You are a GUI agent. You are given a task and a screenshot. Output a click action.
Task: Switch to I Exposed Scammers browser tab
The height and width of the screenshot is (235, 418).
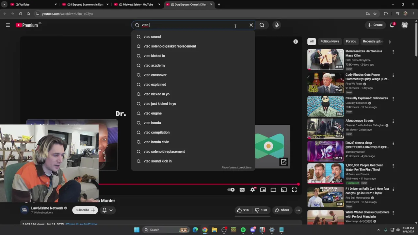(86, 5)
